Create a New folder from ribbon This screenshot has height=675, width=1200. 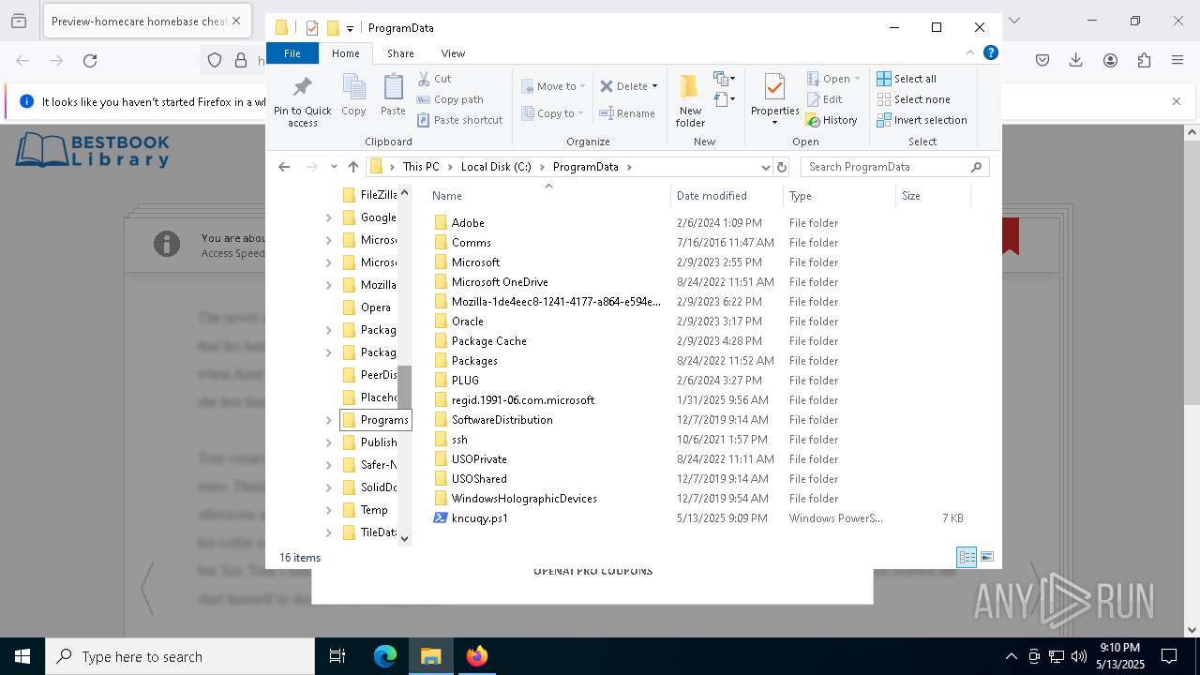(x=690, y=101)
